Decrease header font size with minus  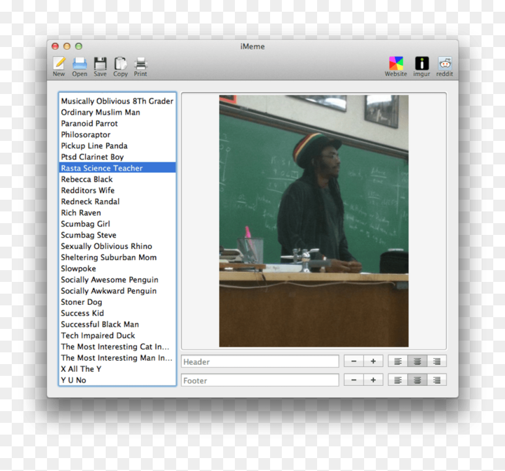click(353, 361)
